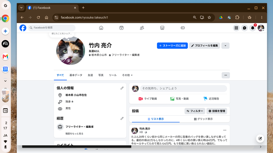Viewport: 273px width, 153px height.
Task: Switch to the 基本データ tab
Action: [x=76, y=75]
